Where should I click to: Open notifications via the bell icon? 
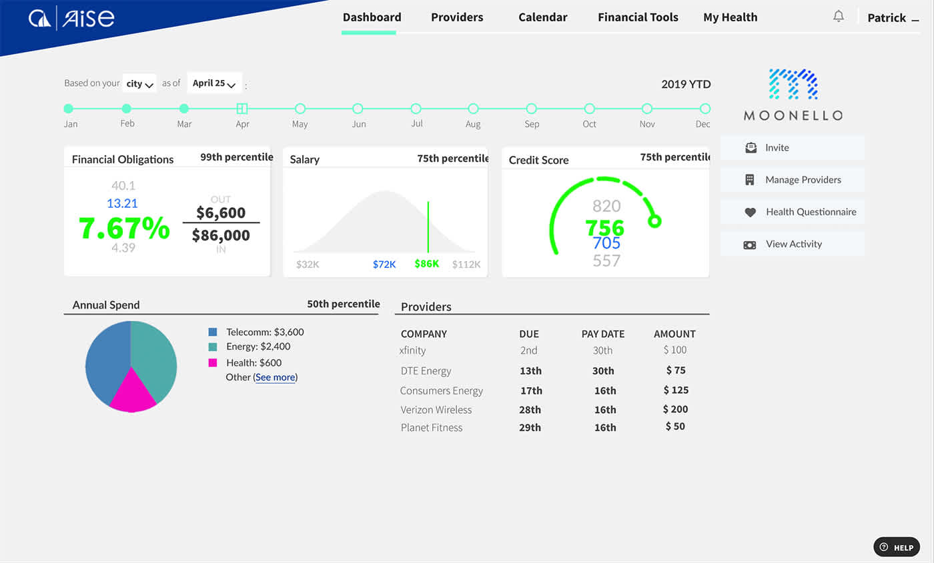839,15
